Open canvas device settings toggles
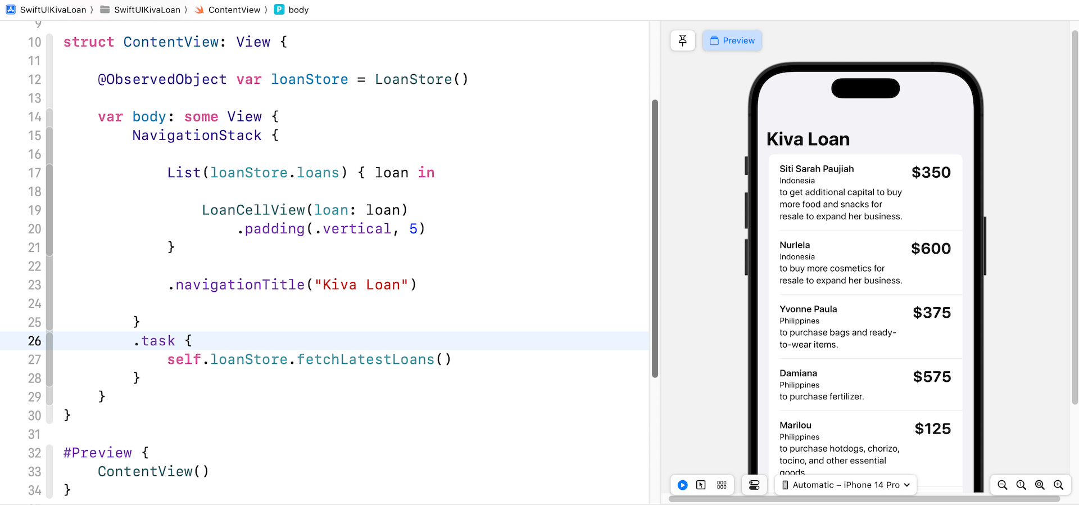The width and height of the screenshot is (1079, 505). click(754, 485)
